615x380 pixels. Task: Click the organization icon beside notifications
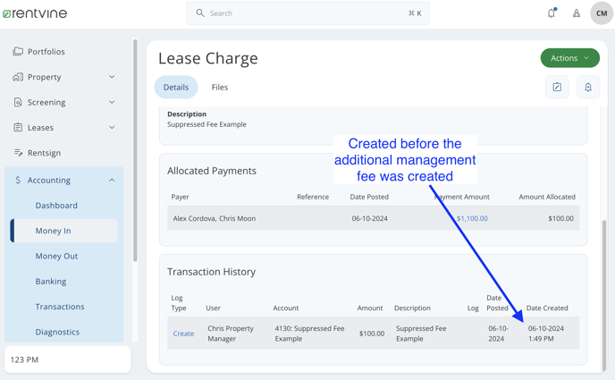(x=577, y=13)
